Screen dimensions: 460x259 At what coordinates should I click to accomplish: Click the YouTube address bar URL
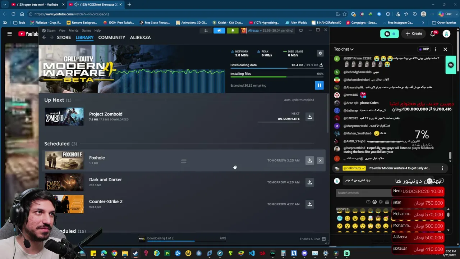click(72, 14)
